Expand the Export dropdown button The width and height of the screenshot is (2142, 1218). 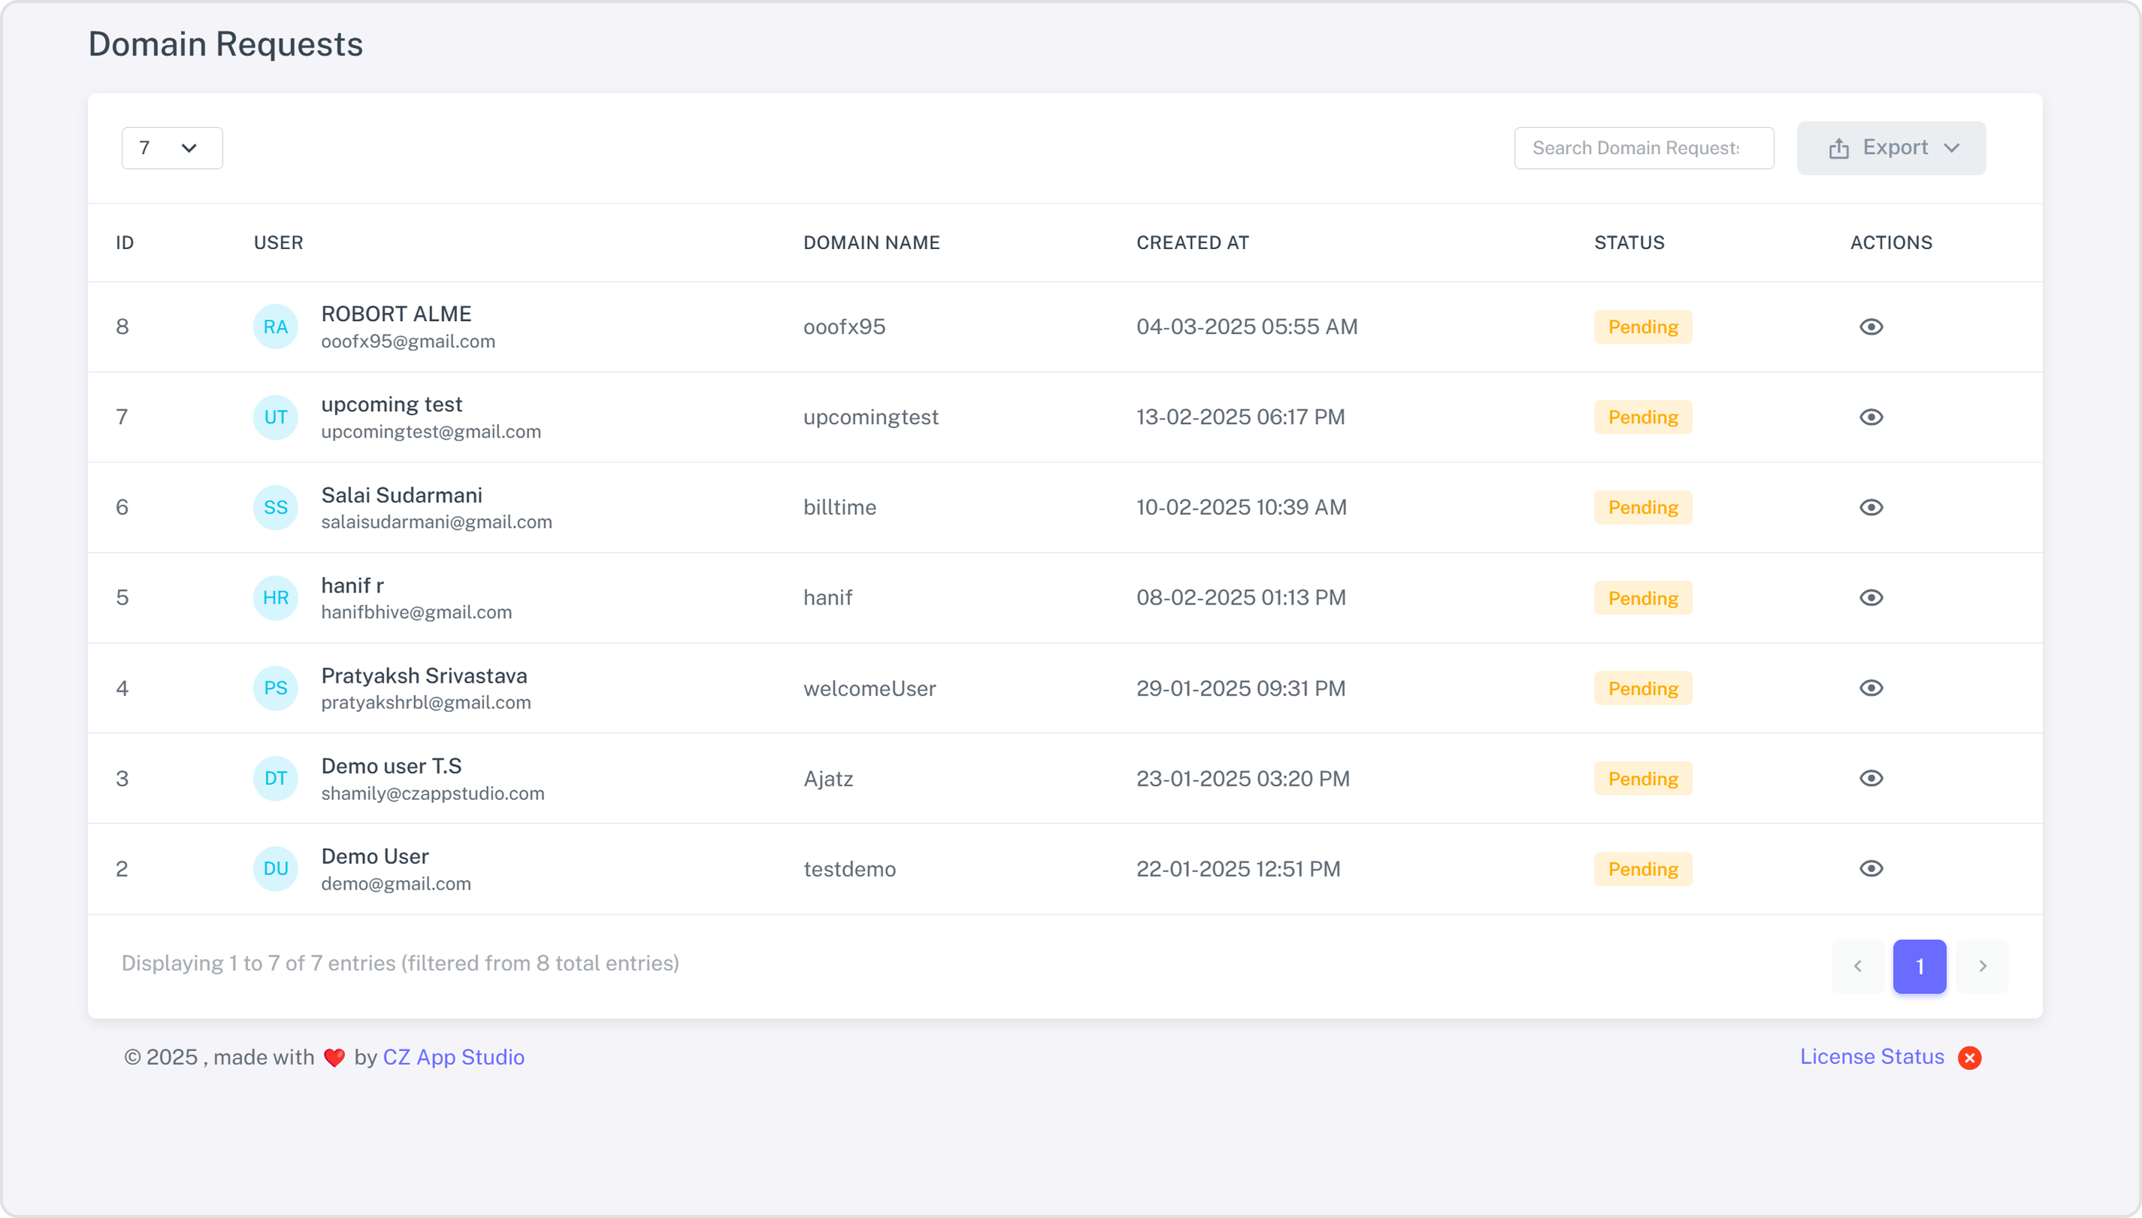tap(1891, 148)
